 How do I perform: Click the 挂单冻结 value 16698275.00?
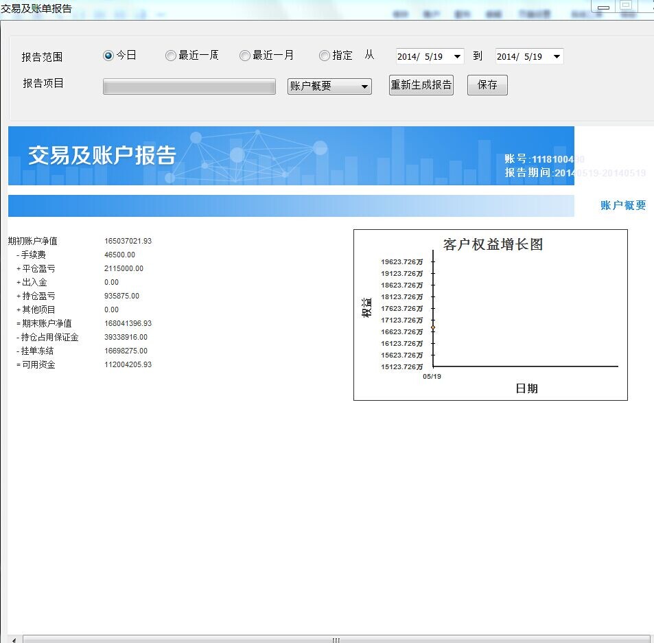pos(126,351)
